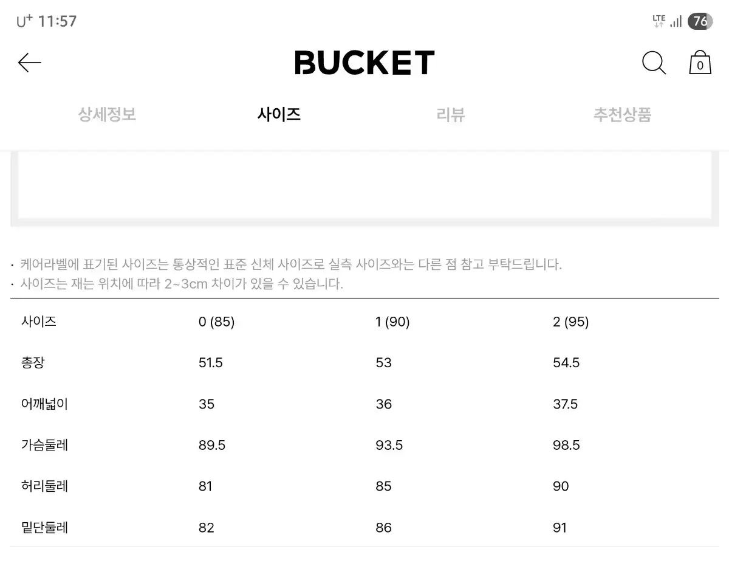Tap the 11:57 clock in status bar
Viewport: 729px width, 583px height.
click(57, 21)
